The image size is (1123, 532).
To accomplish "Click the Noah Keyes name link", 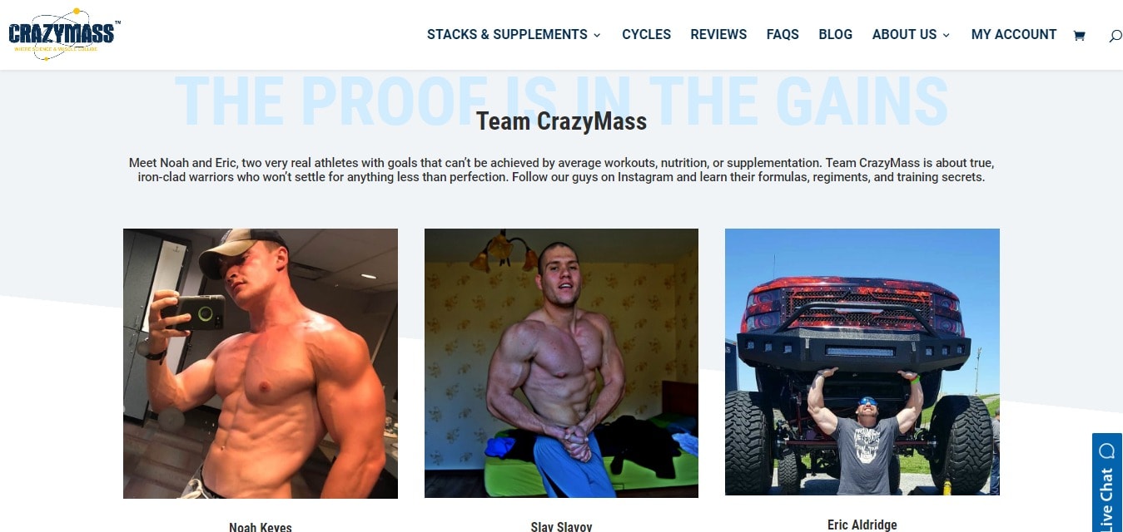I will pyautogui.click(x=261, y=527).
